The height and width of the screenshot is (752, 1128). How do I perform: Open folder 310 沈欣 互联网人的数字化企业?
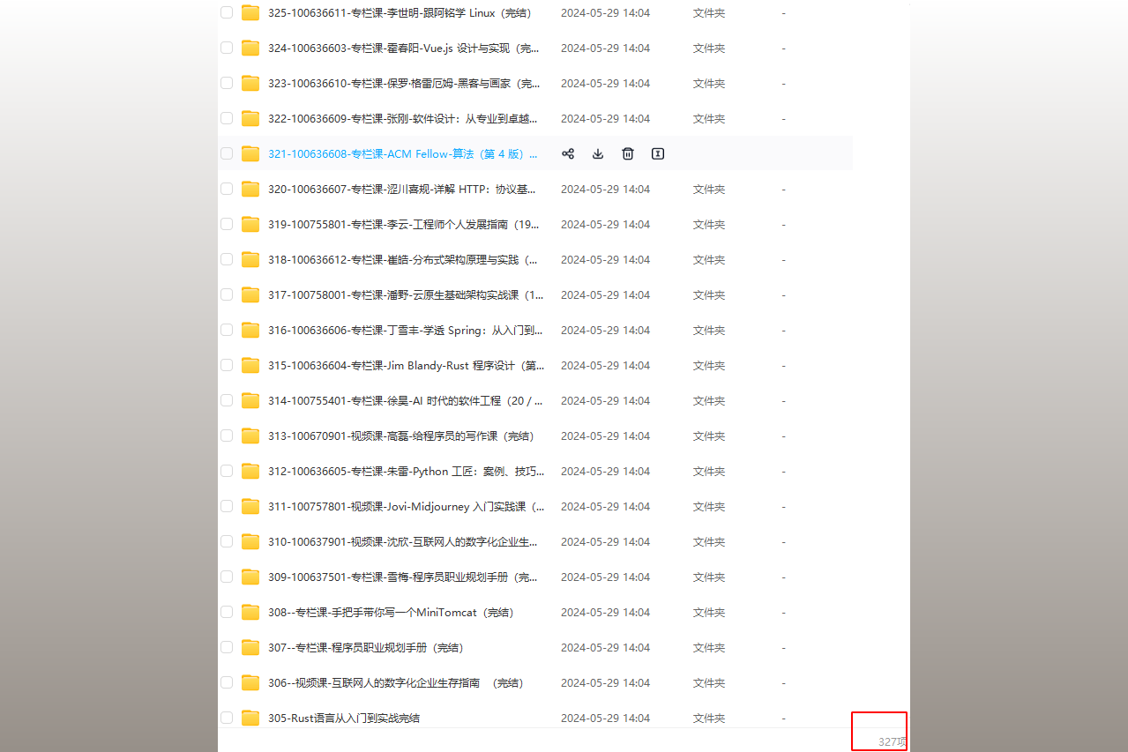403,541
